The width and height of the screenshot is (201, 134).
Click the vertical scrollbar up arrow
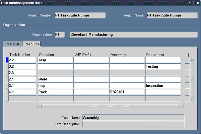[x=192, y=59]
